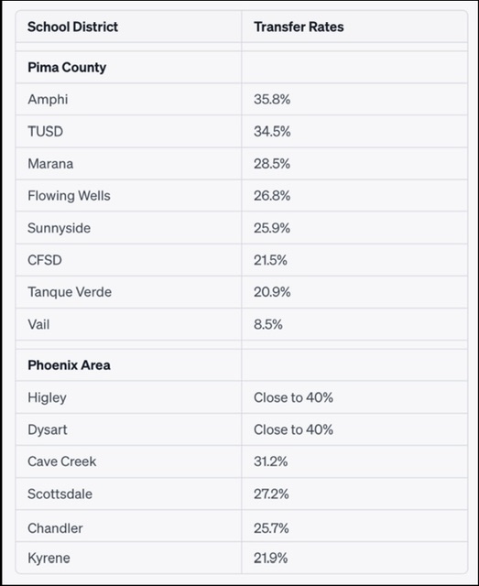The image size is (479, 586).
Task: Select the Phoenix Area section heading
Action: [69, 365]
